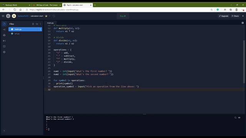
Task: Click the 'print(symbol)' line
Action: click(64, 84)
